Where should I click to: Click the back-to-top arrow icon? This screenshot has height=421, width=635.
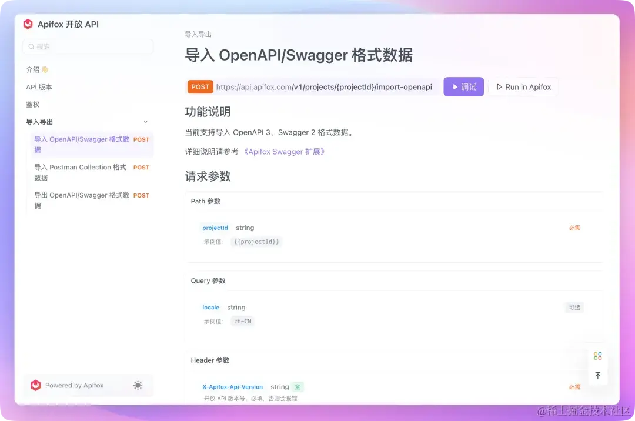click(x=598, y=375)
